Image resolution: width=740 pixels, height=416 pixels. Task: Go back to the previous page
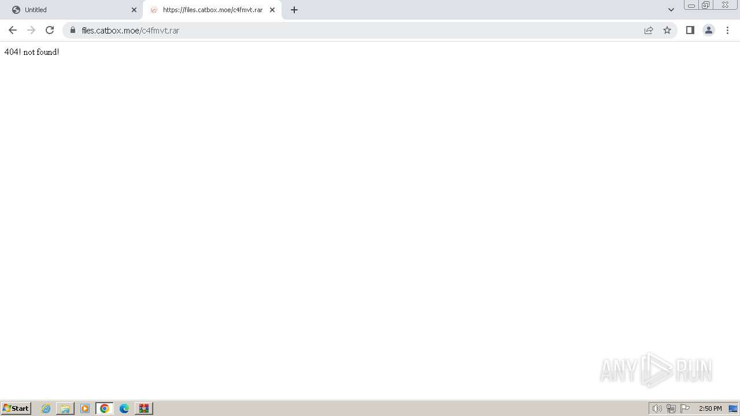coord(13,30)
